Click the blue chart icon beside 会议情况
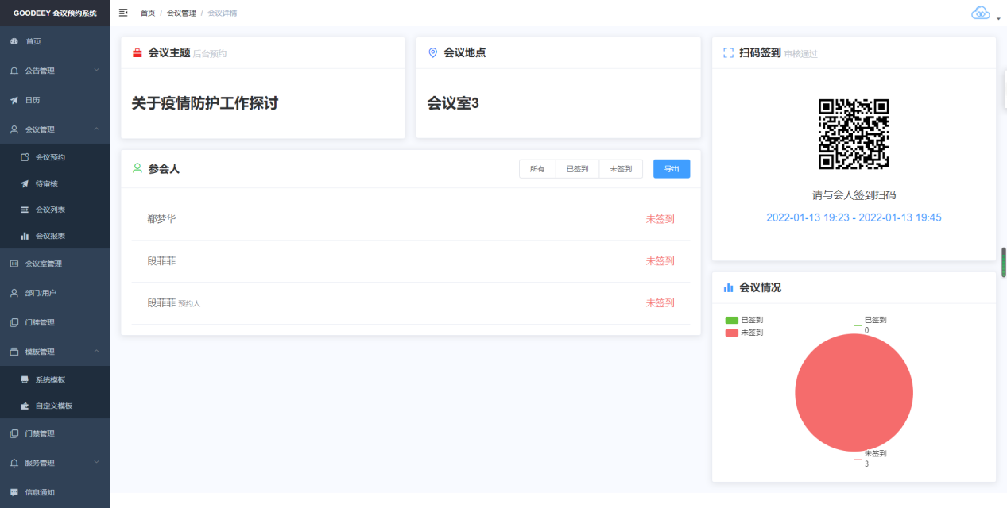This screenshot has width=1007, height=508. point(729,287)
